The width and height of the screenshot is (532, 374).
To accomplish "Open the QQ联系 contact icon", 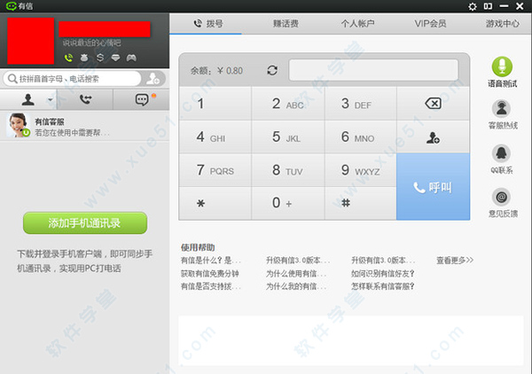I will tap(502, 159).
